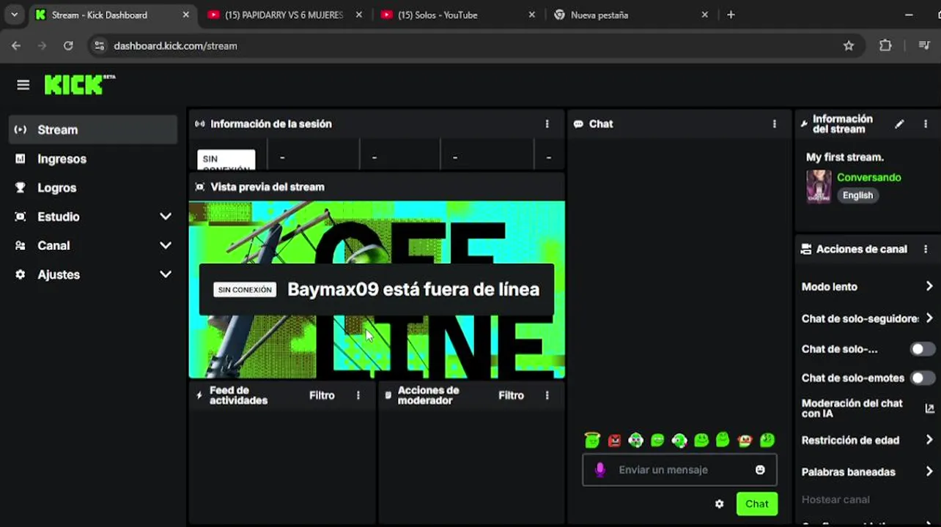Image resolution: width=941 pixels, height=527 pixels.
Task: Open the tab search dropdown arrow
Action: tap(14, 15)
